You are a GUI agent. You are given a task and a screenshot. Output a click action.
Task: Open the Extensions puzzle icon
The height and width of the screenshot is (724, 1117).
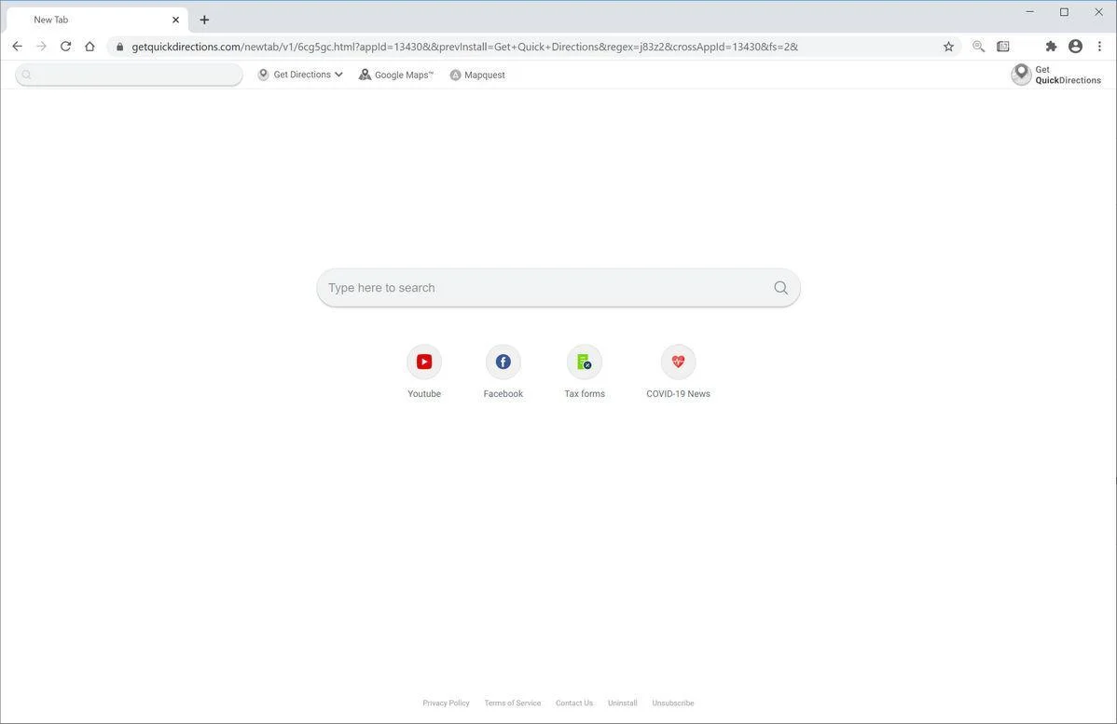click(x=1051, y=47)
